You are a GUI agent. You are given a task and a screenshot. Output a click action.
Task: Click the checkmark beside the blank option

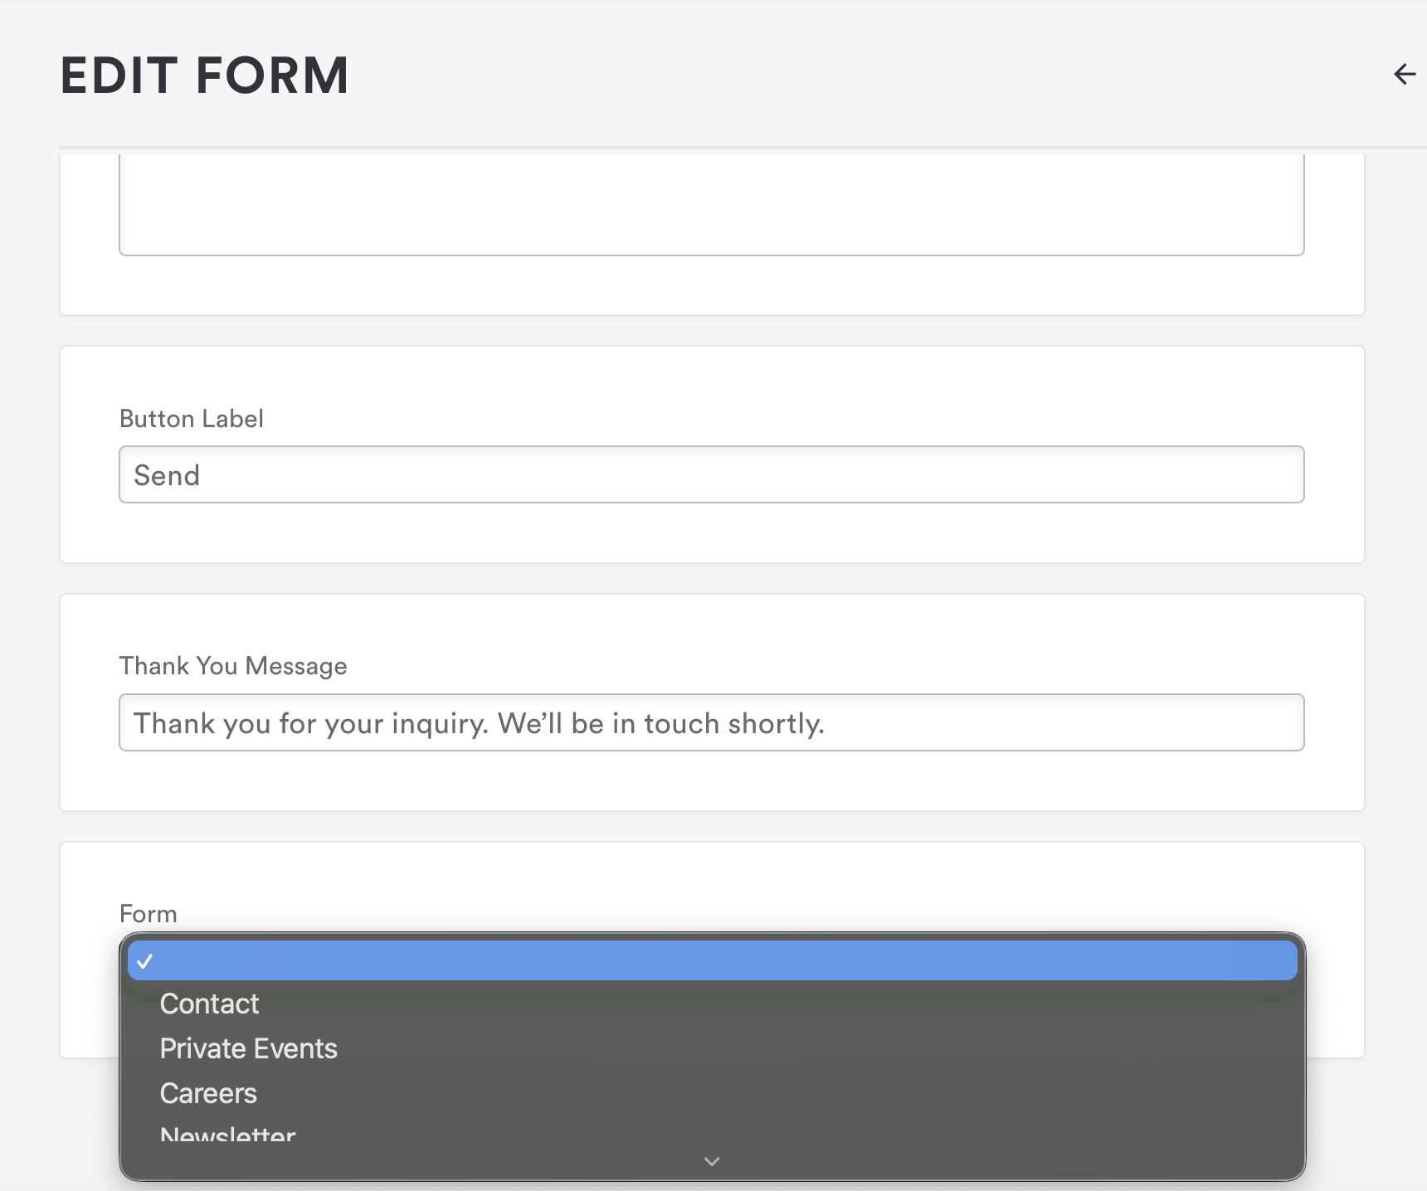(145, 961)
